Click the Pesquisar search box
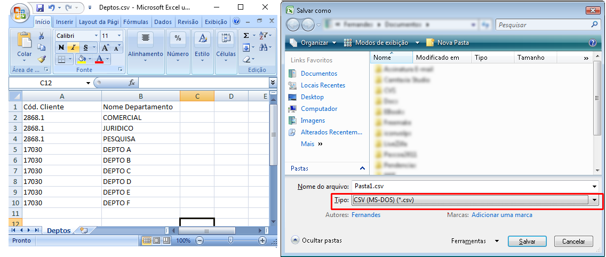The width and height of the screenshot is (606, 257). pos(547,25)
